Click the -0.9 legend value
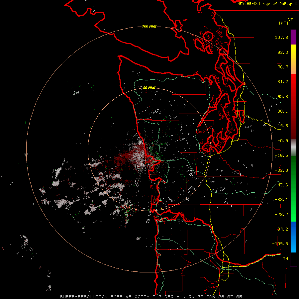The width and height of the screenshot is (299, 299). tap(283, 141)
